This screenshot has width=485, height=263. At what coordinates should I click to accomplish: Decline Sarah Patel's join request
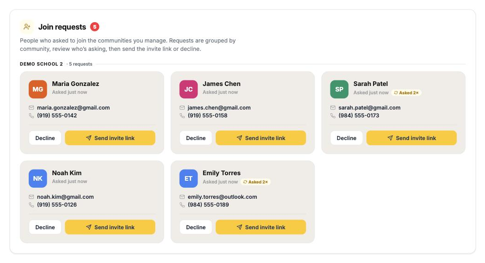pyautogui.click(x=347, y=138)
